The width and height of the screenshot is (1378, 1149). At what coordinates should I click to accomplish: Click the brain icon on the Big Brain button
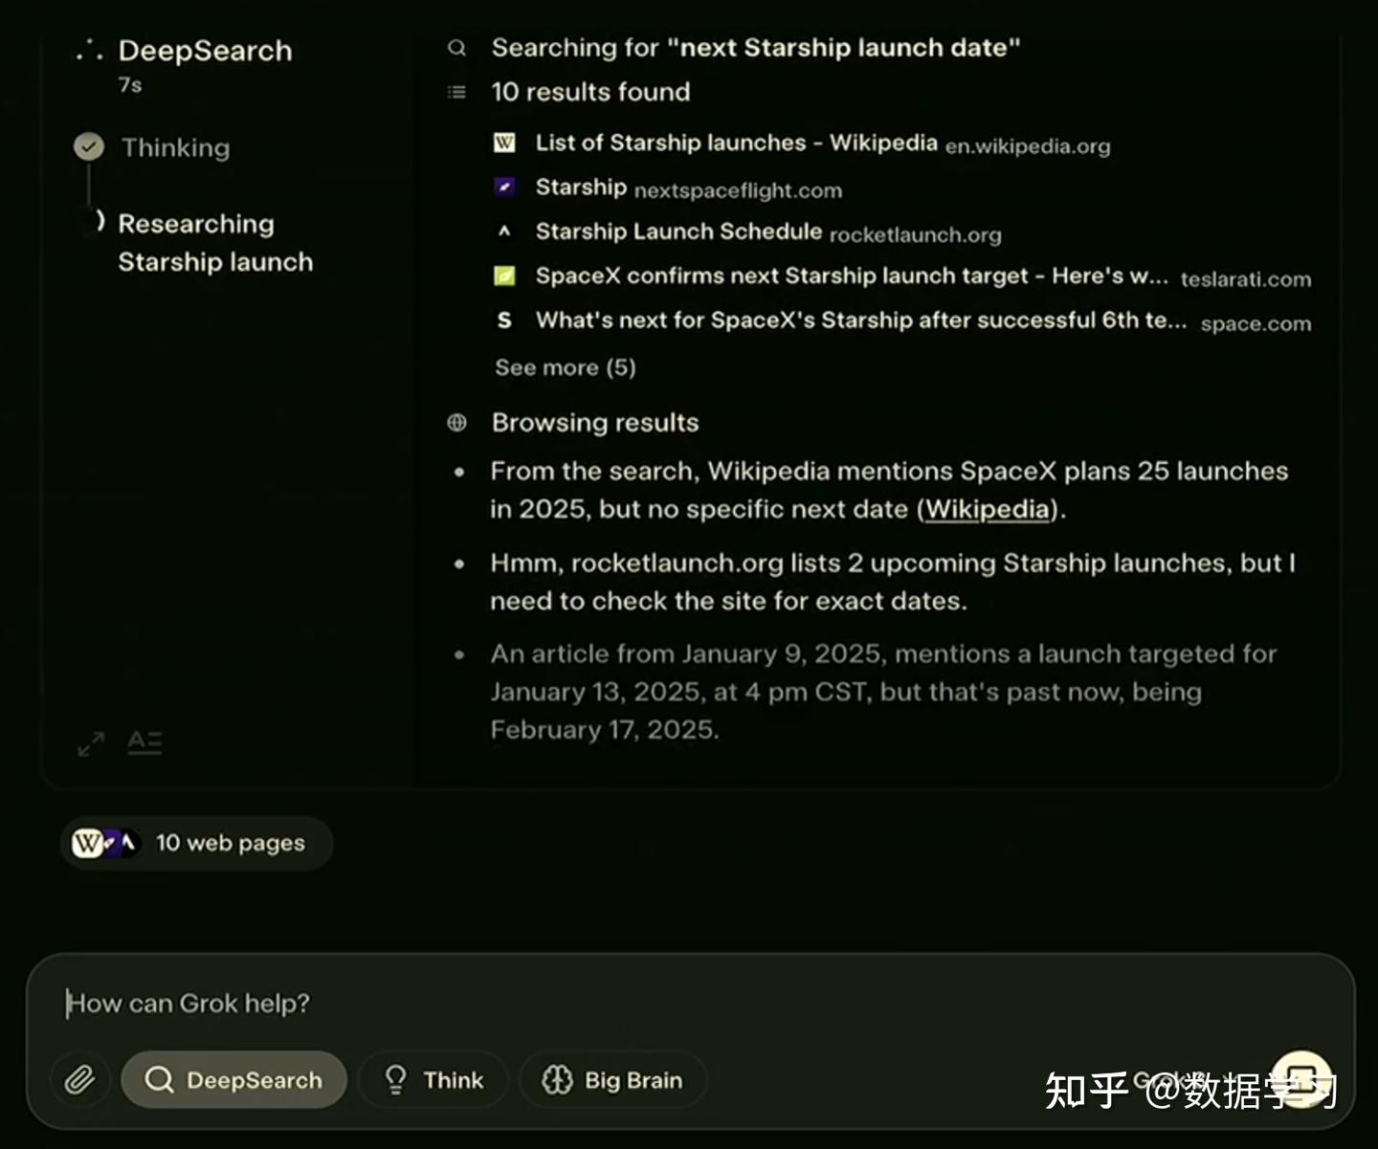click(x=558, y=1079)
